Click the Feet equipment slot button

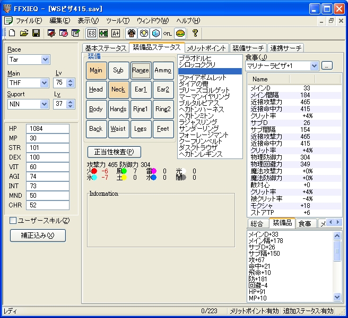tap(163, 129)
